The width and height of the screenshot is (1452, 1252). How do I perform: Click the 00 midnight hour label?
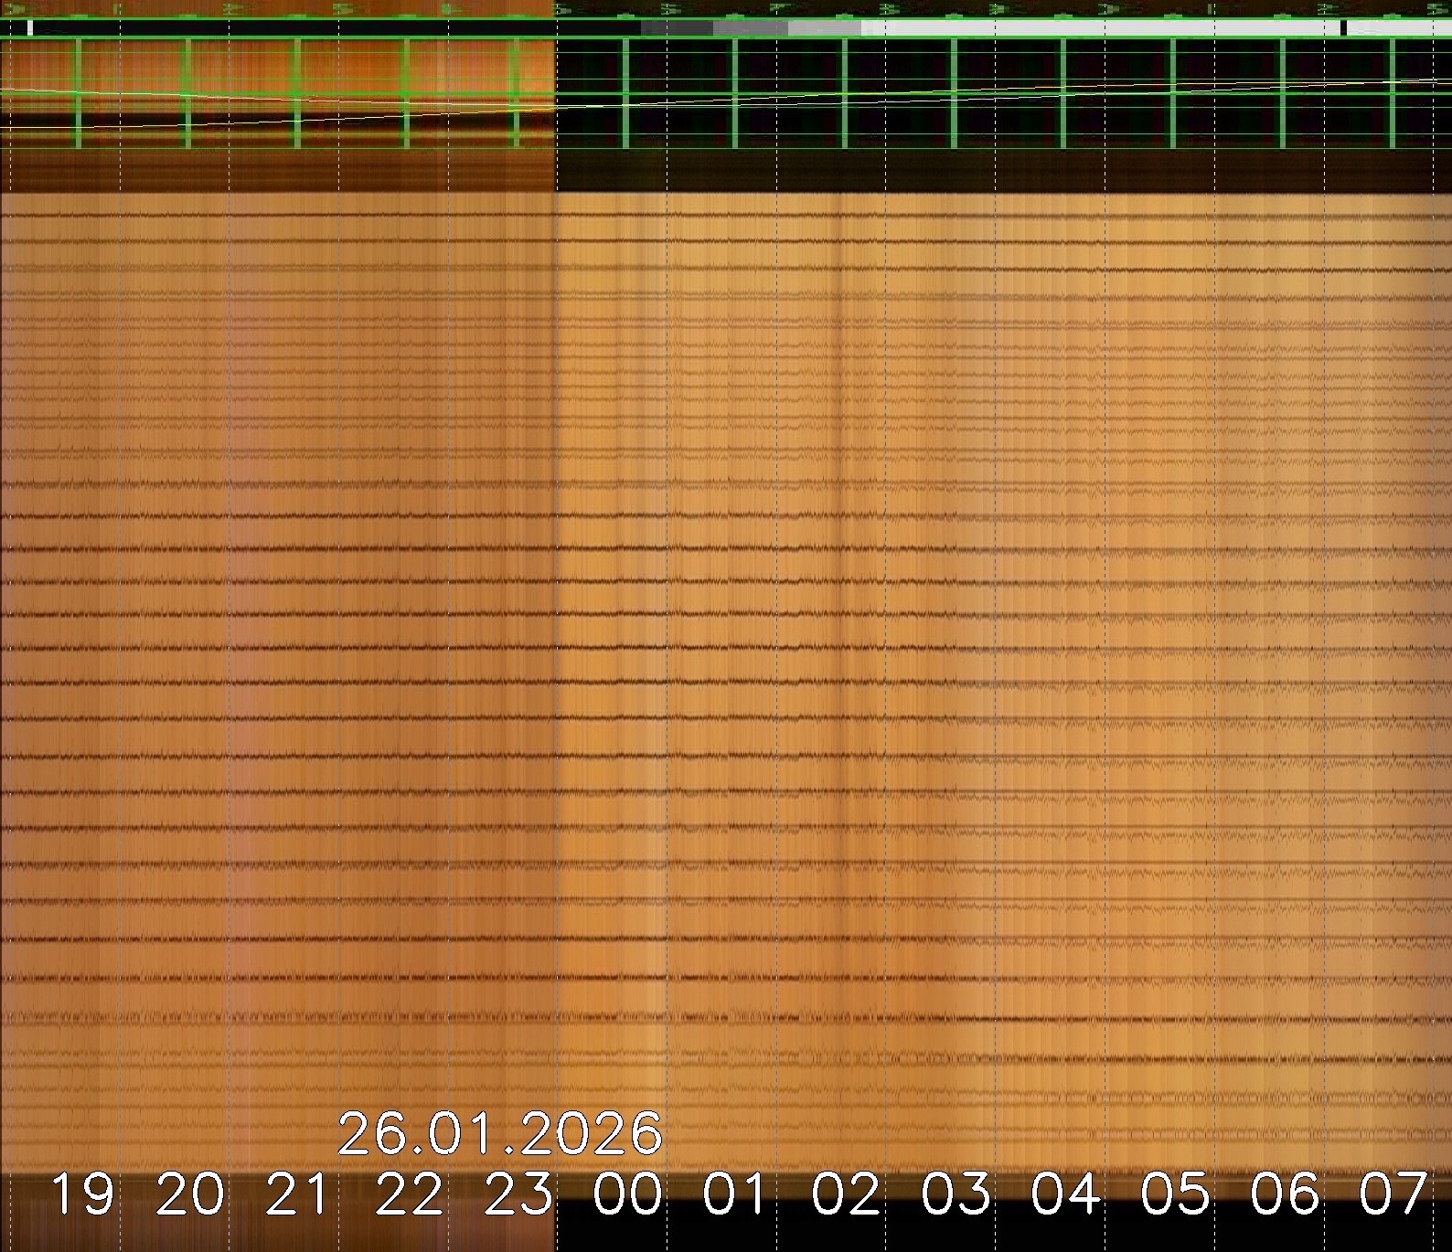point(628,1194)
